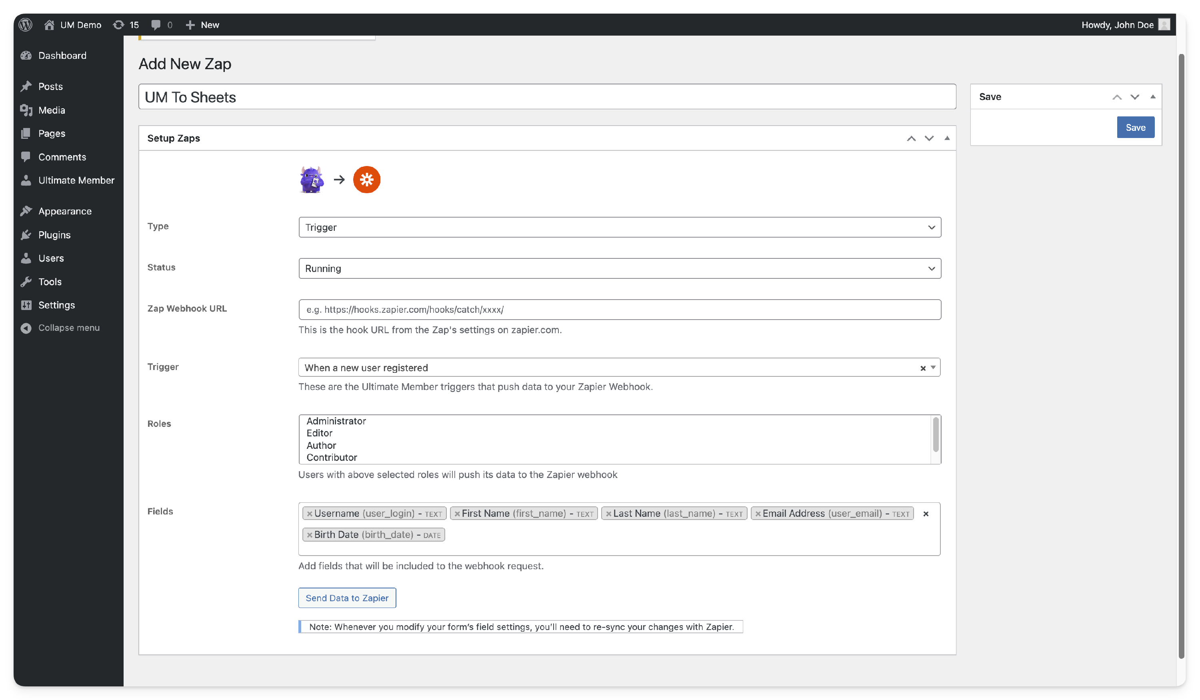1200x700 pixels.
Task: Select Editor in Roles list
Action: 320,433
